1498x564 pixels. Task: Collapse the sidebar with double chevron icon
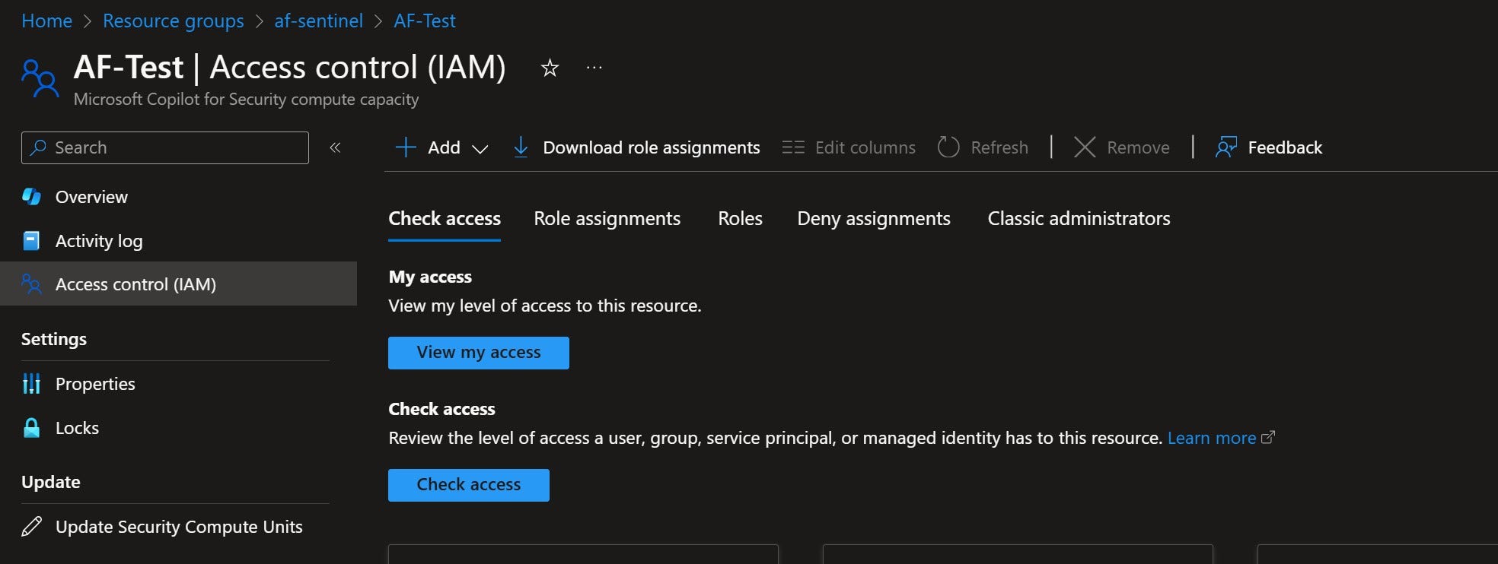point(335,147)
